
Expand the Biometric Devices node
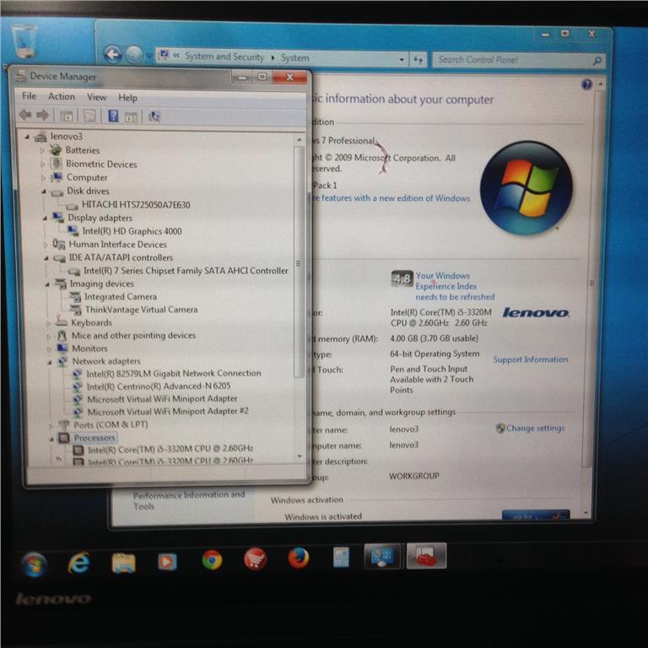coord(42,165)
